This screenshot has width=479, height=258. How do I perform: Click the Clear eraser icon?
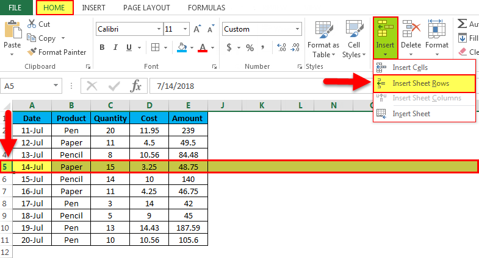(x=463, y=52)
